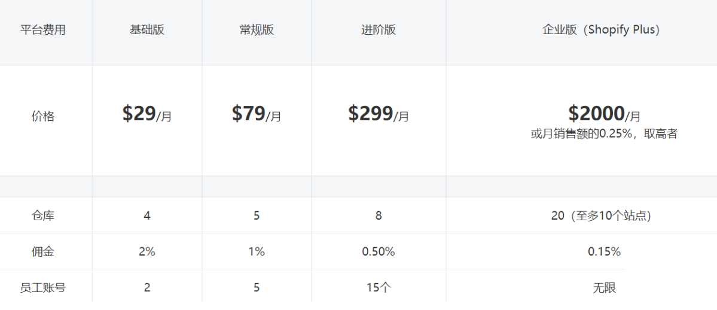
Task: Click the 20 (至多10个站点) cell
Action: click(x=601, y=215)
